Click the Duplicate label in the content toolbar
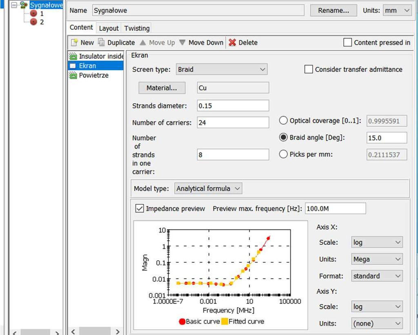Image resolution: width=418 pixels, height=335 pixels. (121, 42)
